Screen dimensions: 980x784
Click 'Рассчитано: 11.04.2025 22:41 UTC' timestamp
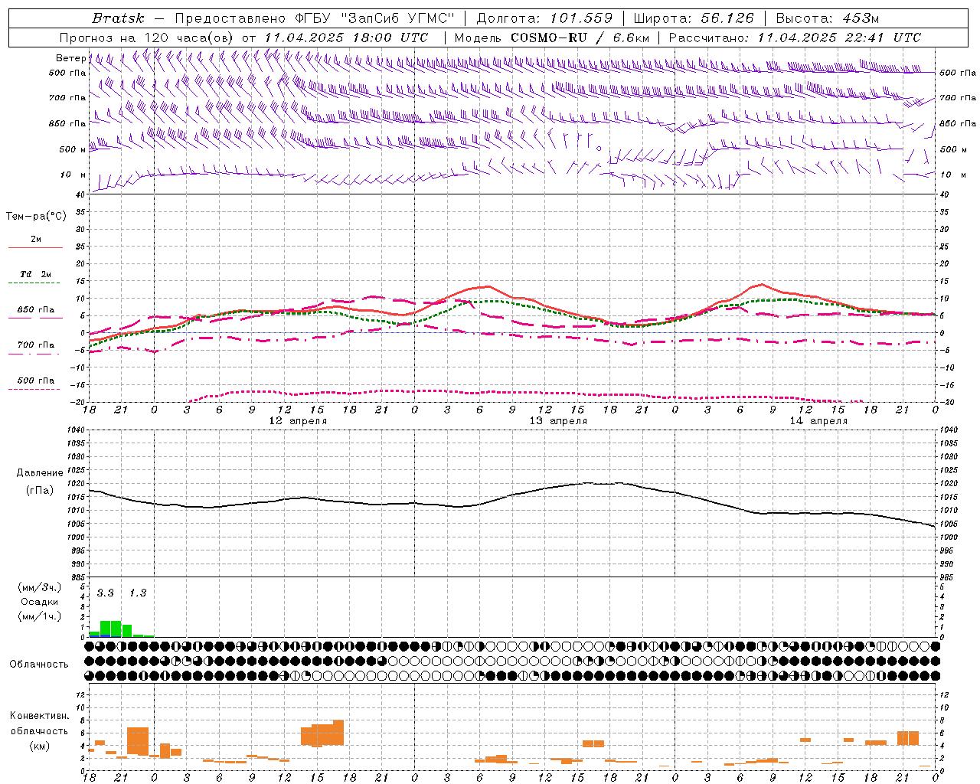(x=795, y=38)
